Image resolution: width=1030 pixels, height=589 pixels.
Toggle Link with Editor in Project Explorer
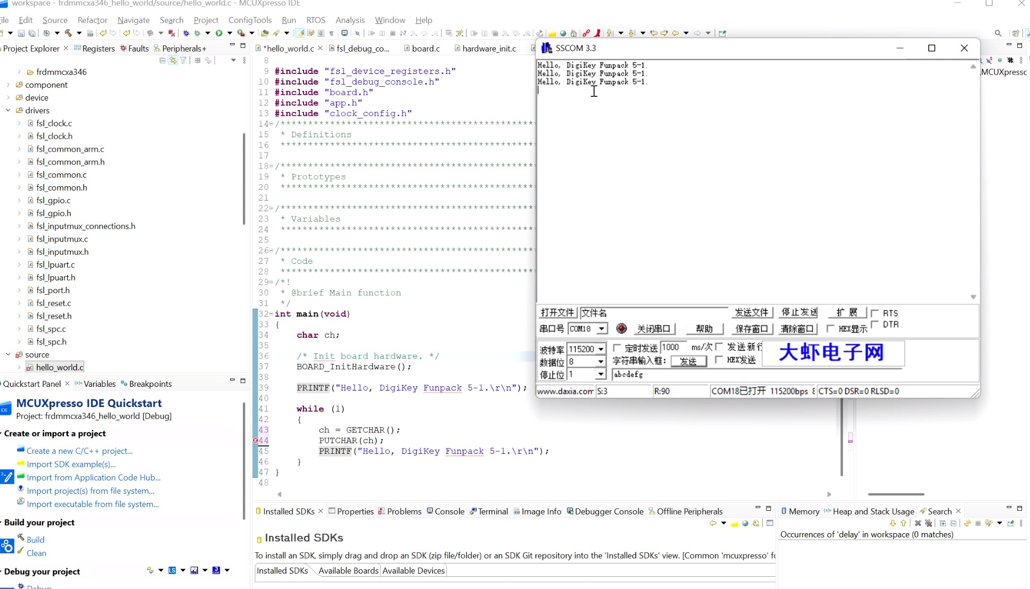(173, 61)
